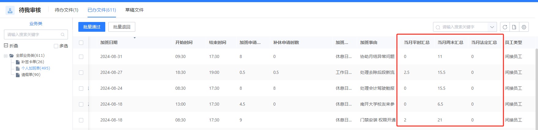The image size is (538, 130).
Task: Open table settings gear icon
Action: pos(524,27)
